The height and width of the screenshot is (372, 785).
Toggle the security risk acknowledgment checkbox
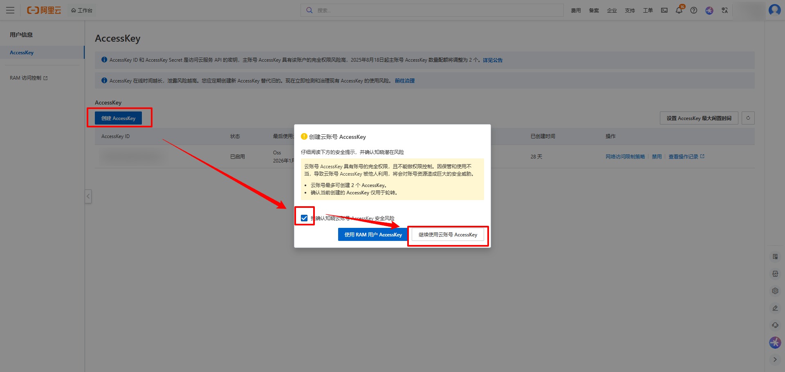304,218
